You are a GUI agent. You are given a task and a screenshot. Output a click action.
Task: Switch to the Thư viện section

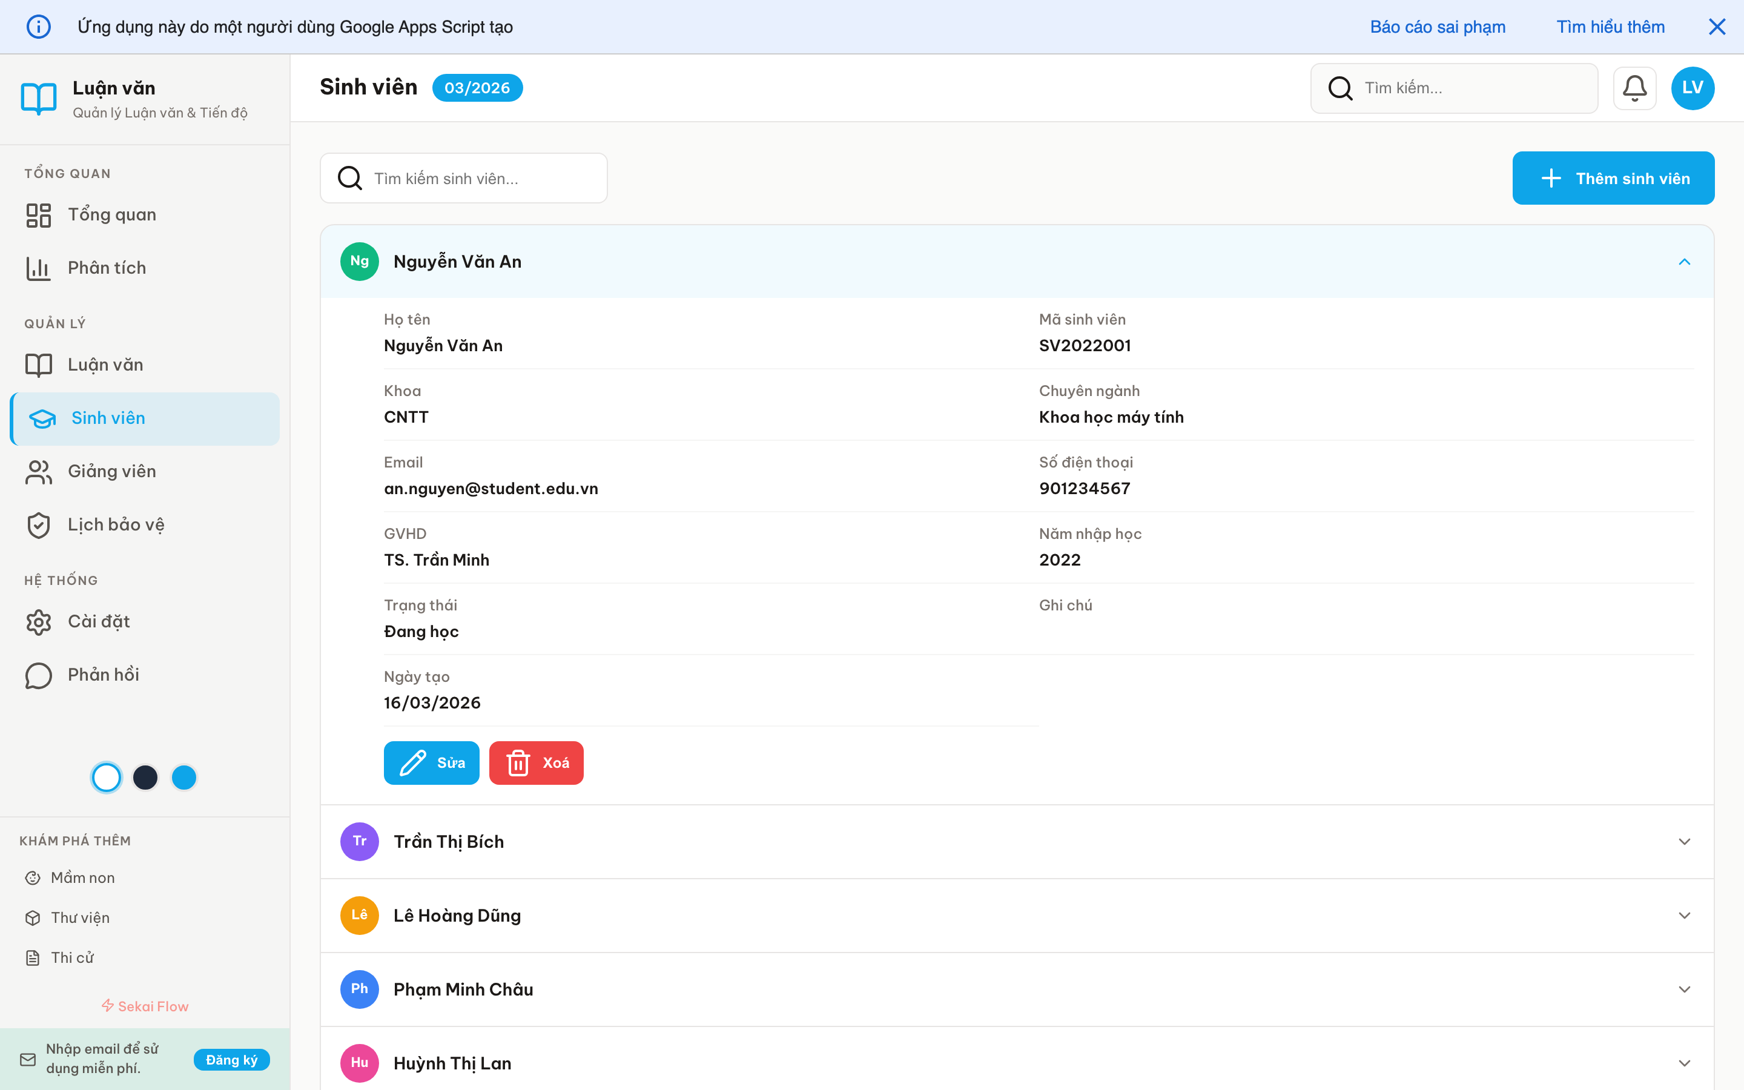(81, 917)
